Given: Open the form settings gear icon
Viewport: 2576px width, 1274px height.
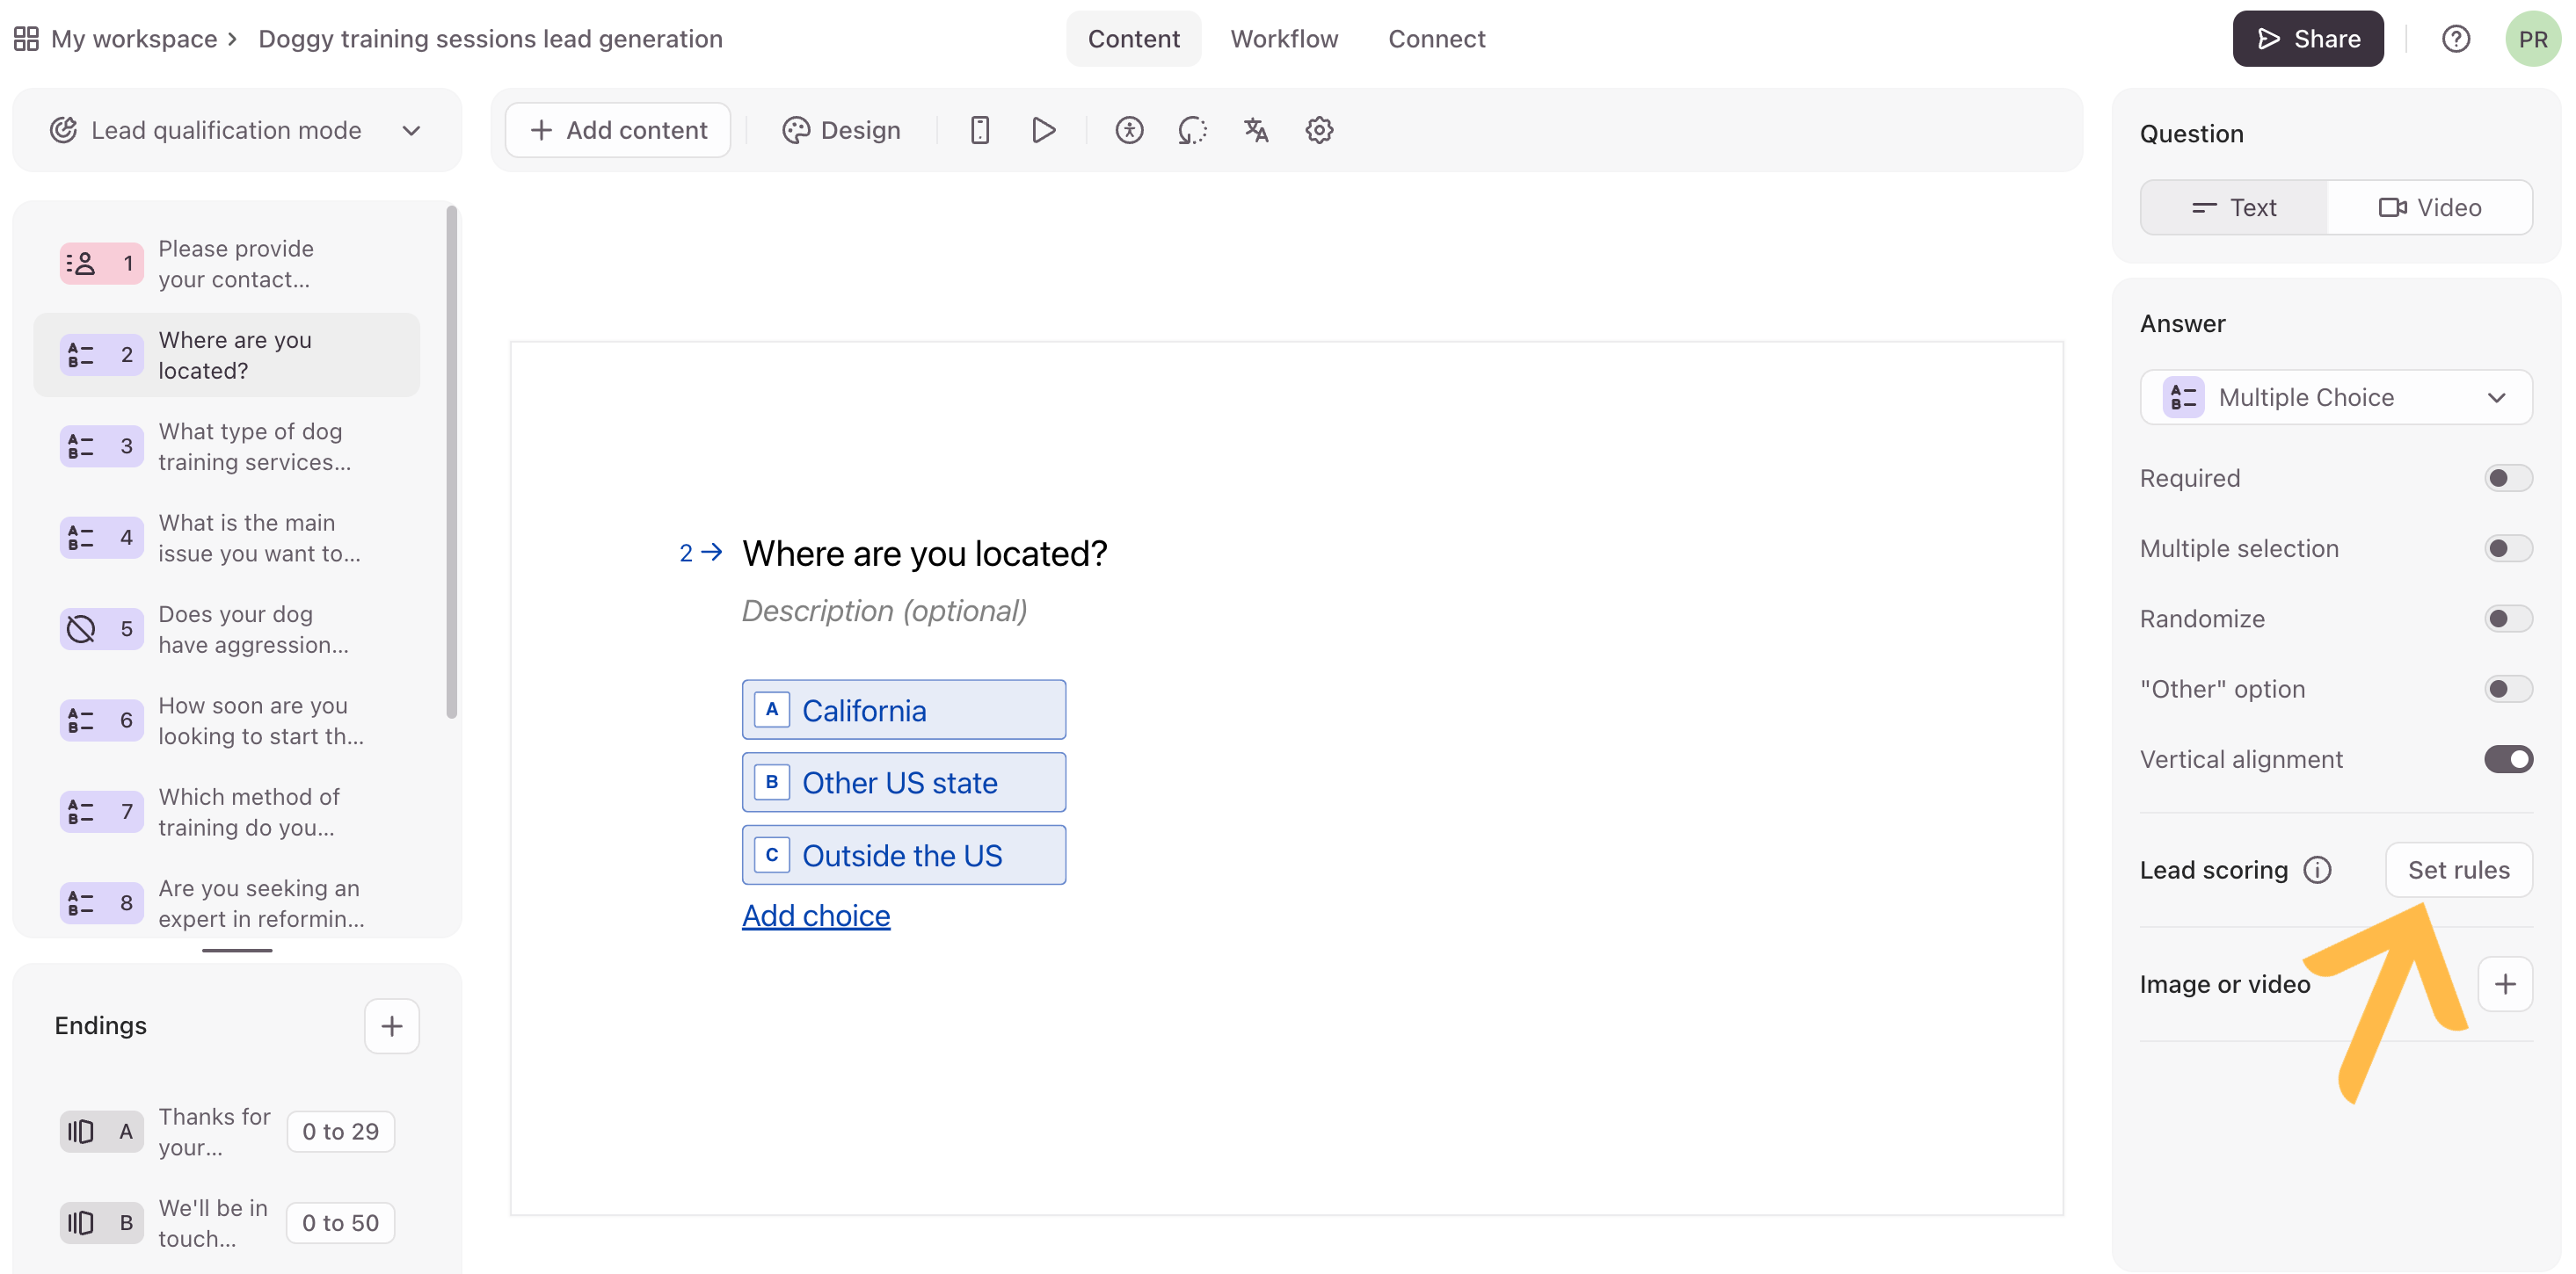Looking at the screenshot, I should [1319, 130].
